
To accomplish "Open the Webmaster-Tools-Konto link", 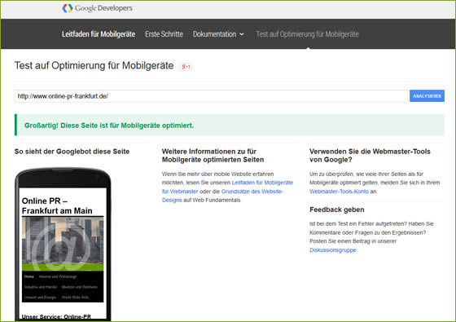I will point(339,192).
